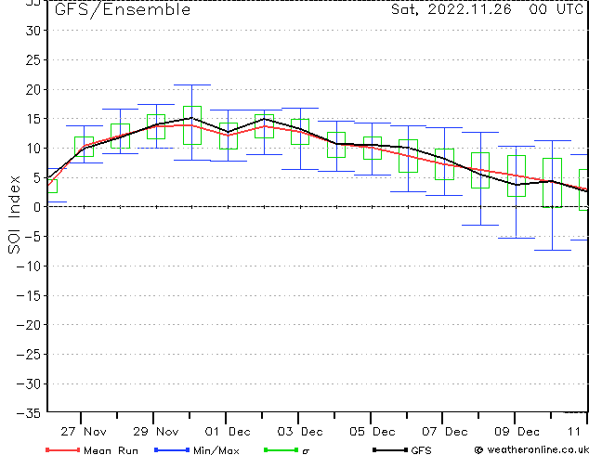Click the y-axis value 0
This screenshot has height=455, width=589.
(x=37, y=207)
